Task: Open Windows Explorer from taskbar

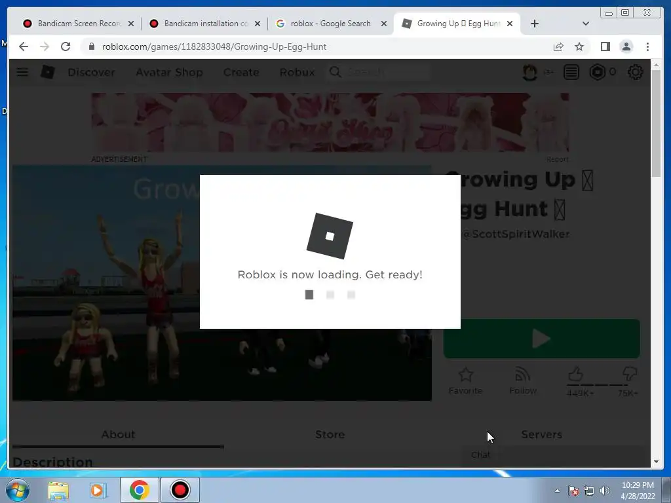Action: click(58, 490)
